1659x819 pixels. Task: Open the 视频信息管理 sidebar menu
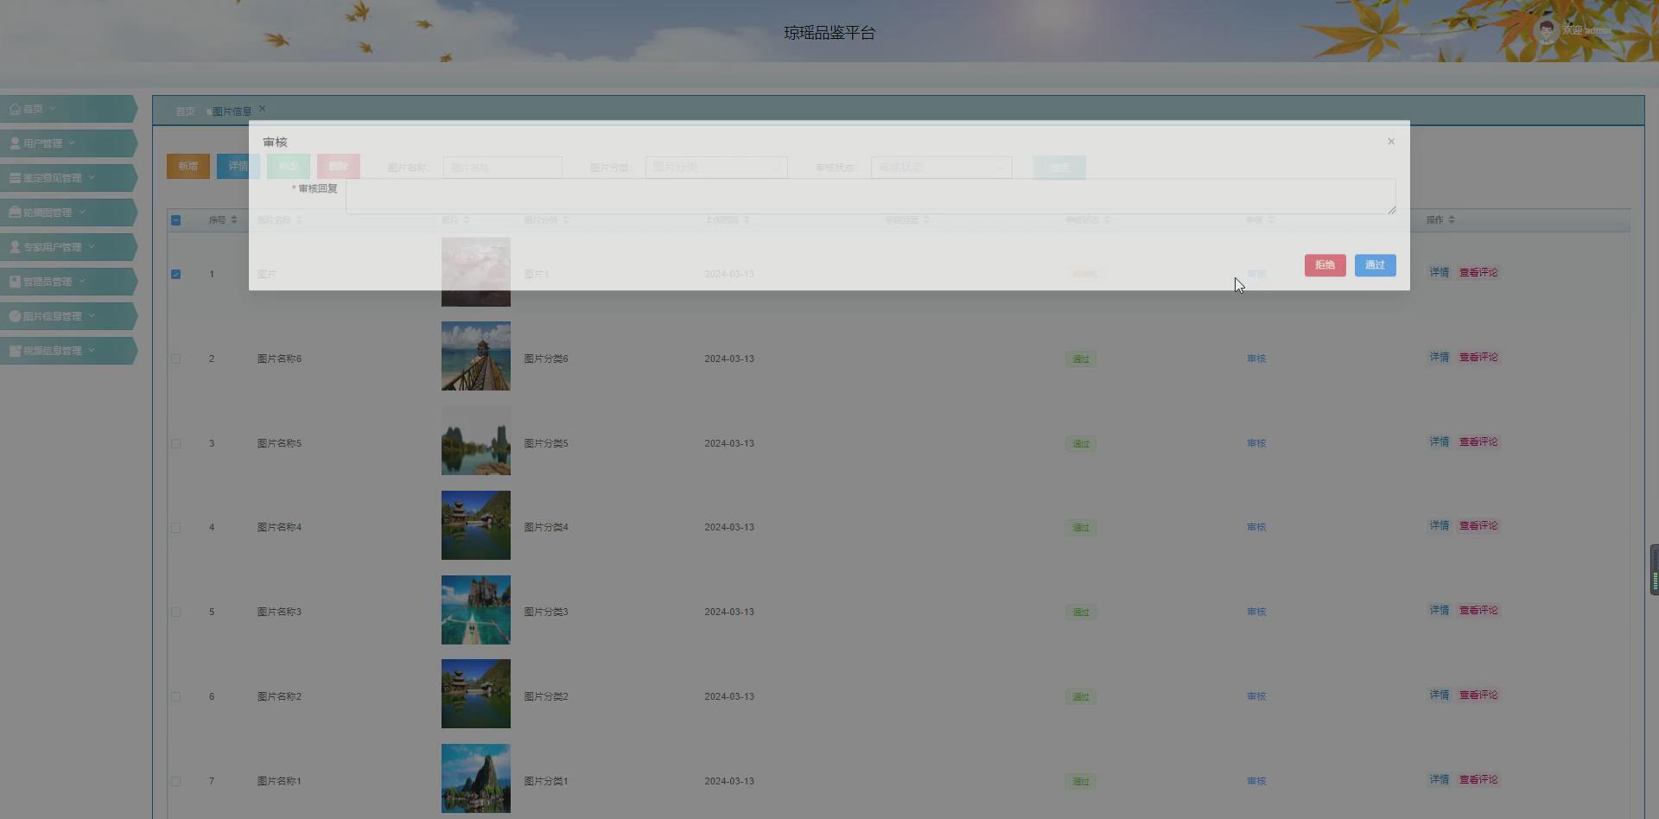(68, 351)
